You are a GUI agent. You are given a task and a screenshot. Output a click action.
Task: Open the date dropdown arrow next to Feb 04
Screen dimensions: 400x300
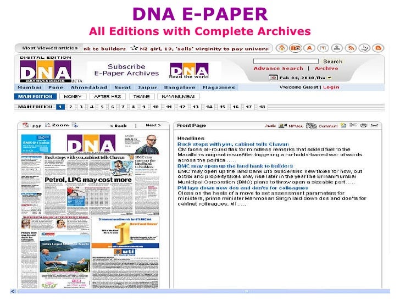[x=329, y=77]
